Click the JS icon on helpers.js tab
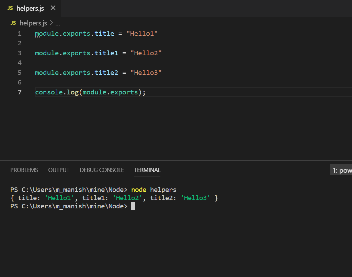 [x=10, y=8]
